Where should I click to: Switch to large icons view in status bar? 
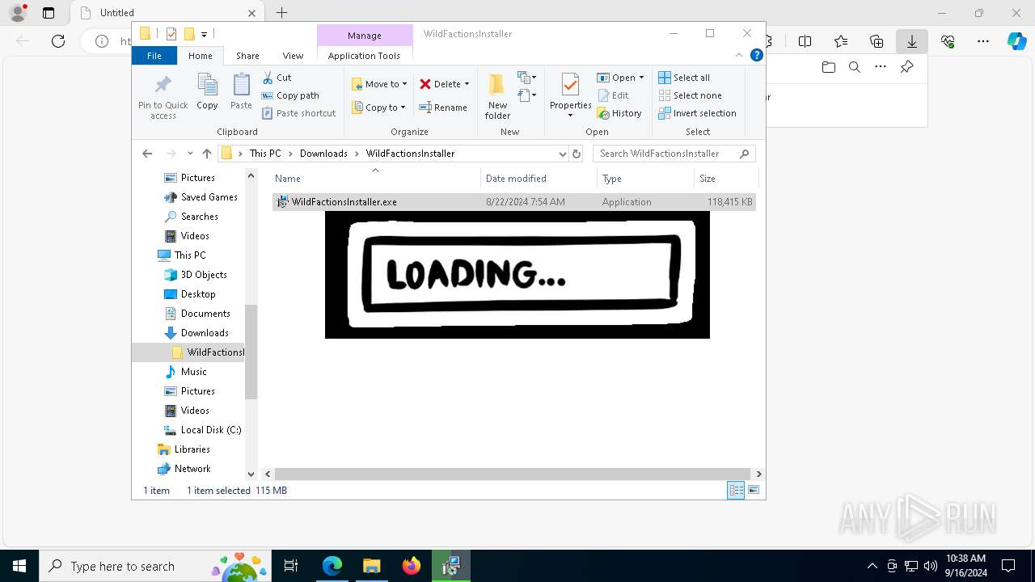click(754, 491)
